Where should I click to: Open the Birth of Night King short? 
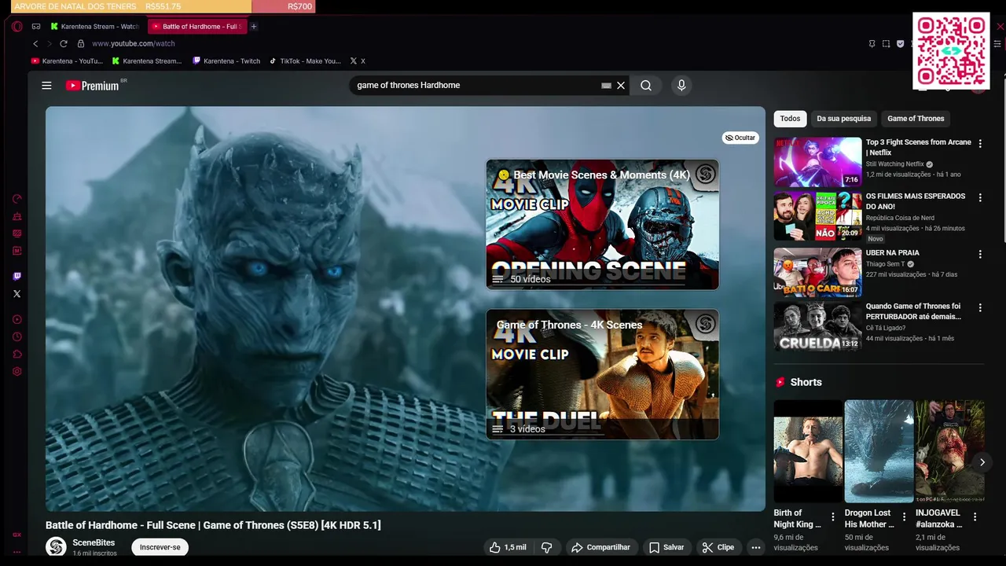[x=807, y=451]
